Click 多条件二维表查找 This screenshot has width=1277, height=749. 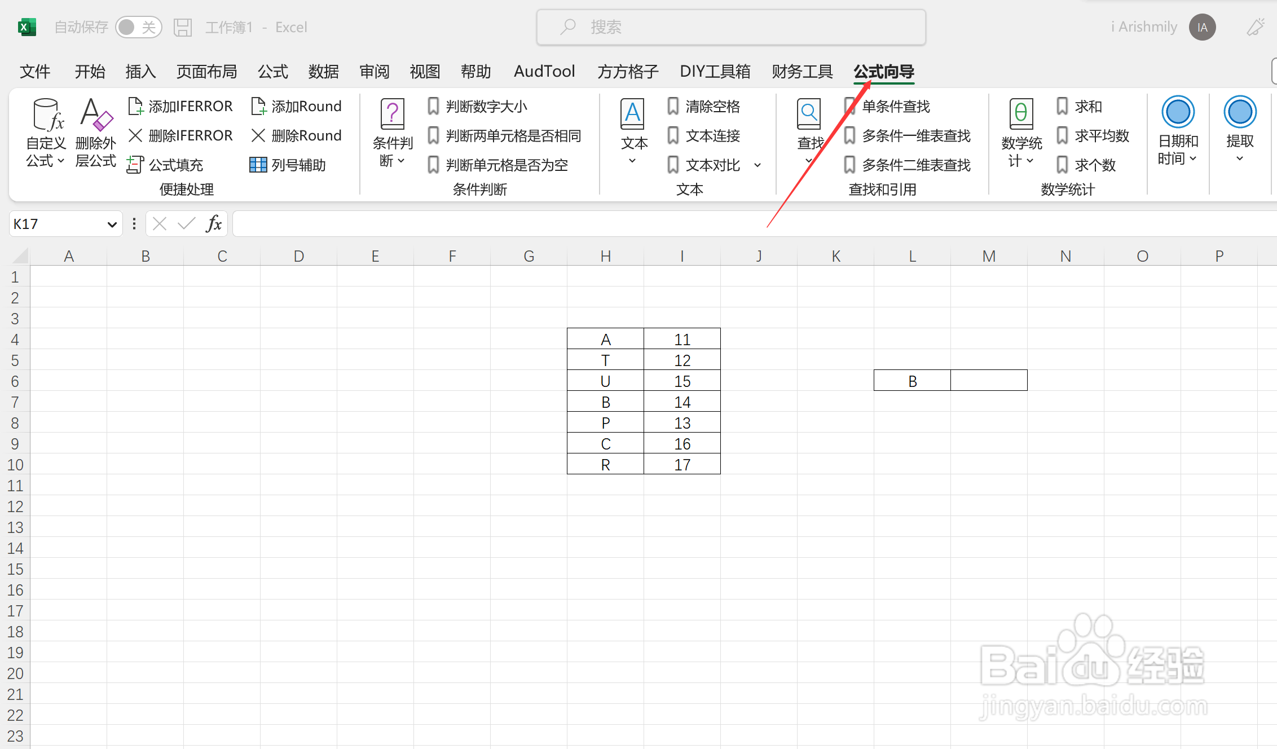click(x=908, y=165)
